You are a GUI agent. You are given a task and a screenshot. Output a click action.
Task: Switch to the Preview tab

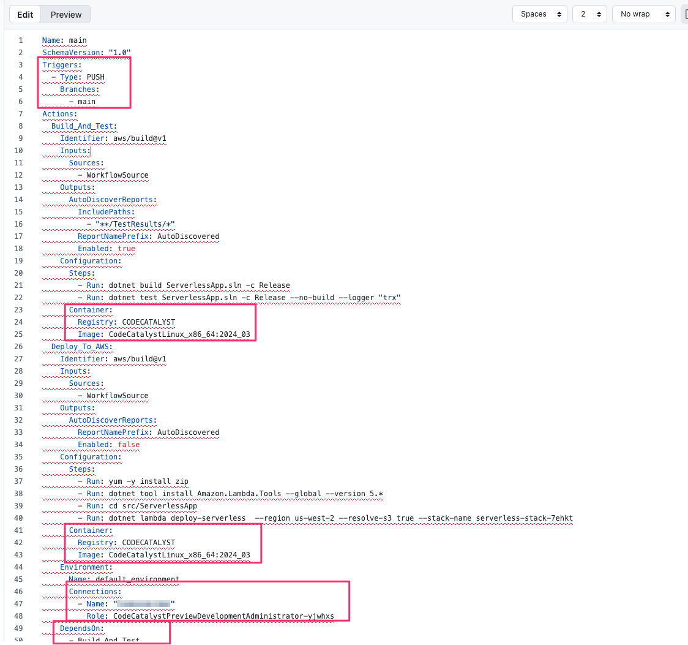(66, 14)
